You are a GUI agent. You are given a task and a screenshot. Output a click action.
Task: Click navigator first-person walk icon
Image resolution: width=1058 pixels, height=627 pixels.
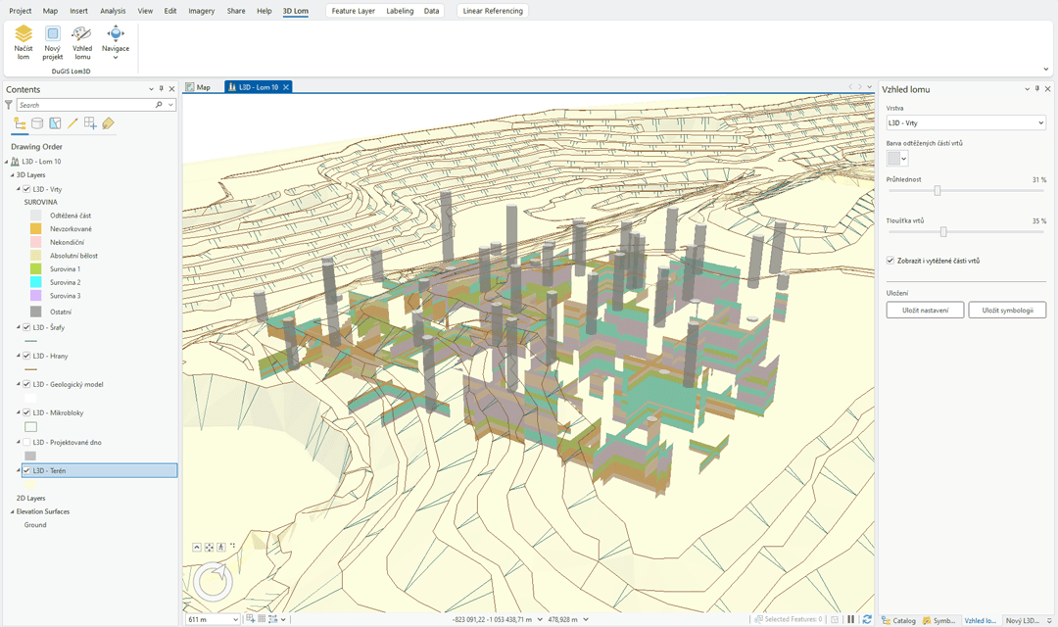tap(220, 547)
